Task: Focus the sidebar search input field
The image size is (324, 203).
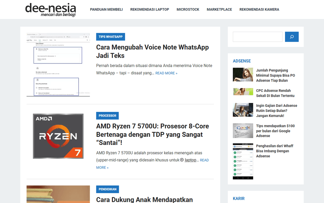Action: (x=257, y=37)
